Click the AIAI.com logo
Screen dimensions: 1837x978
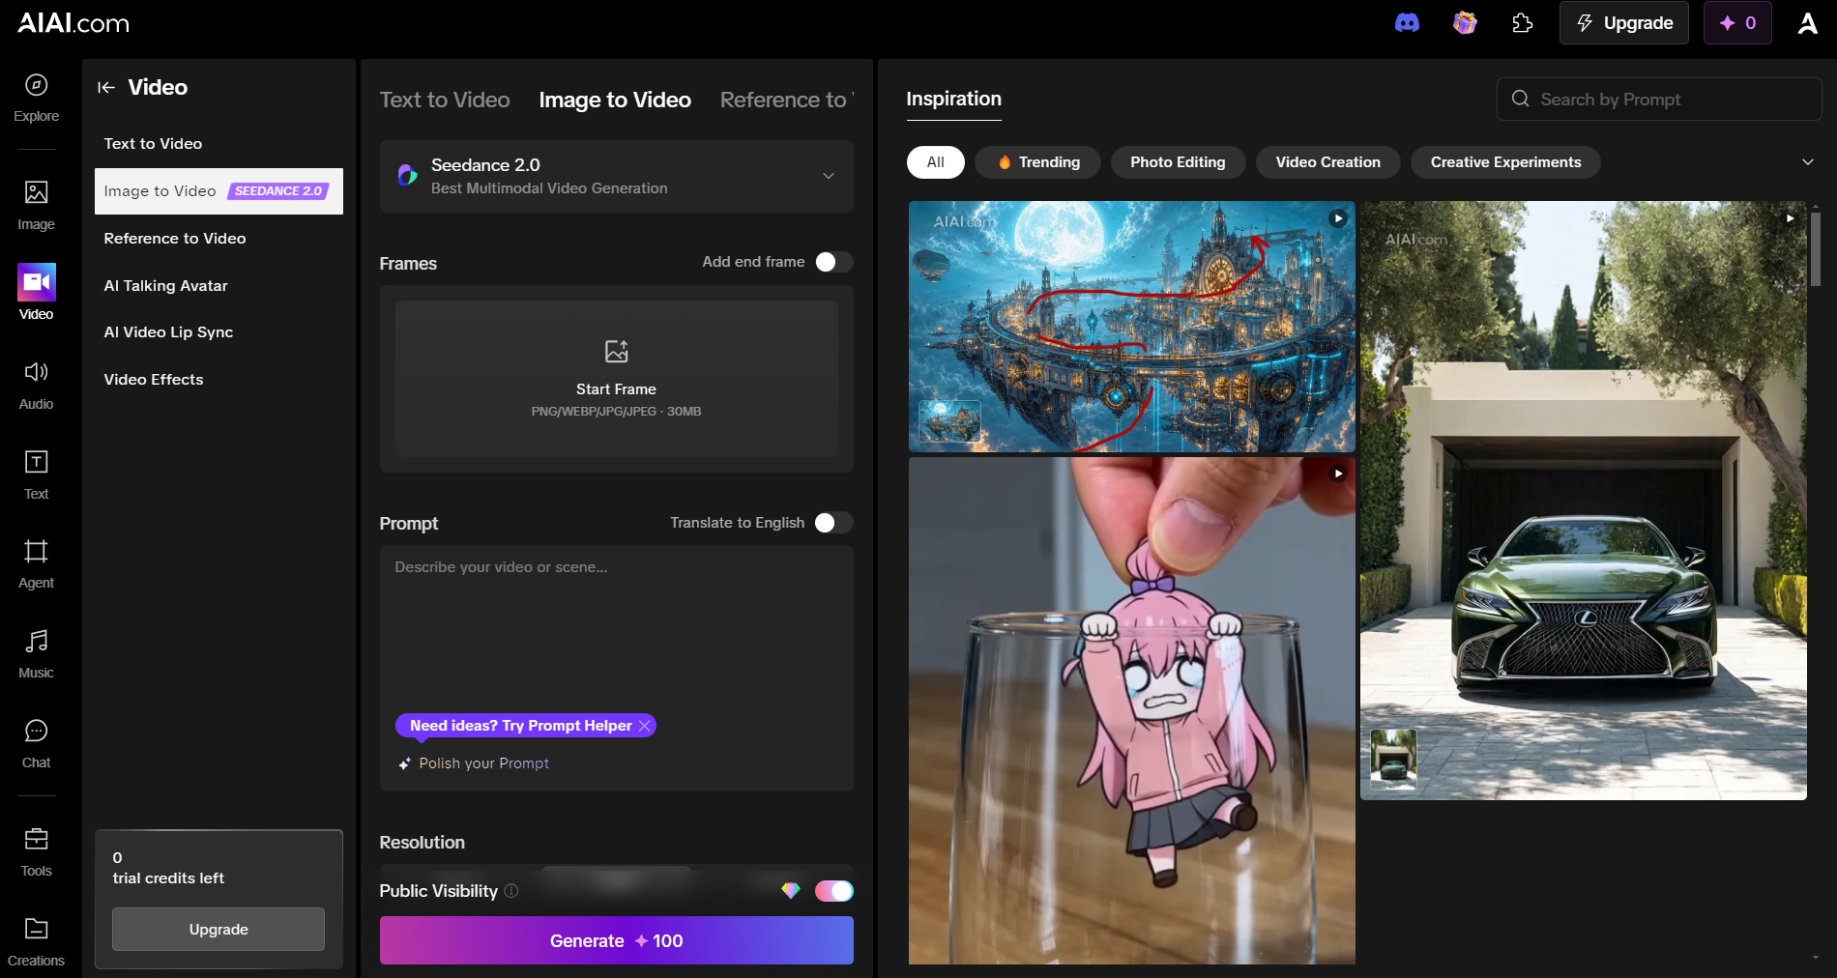73,23
